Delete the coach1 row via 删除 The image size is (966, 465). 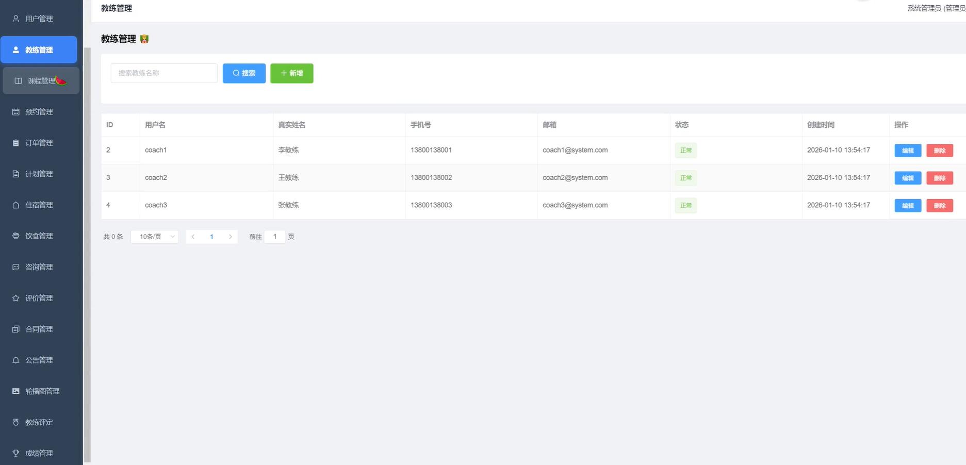(940, 151)
